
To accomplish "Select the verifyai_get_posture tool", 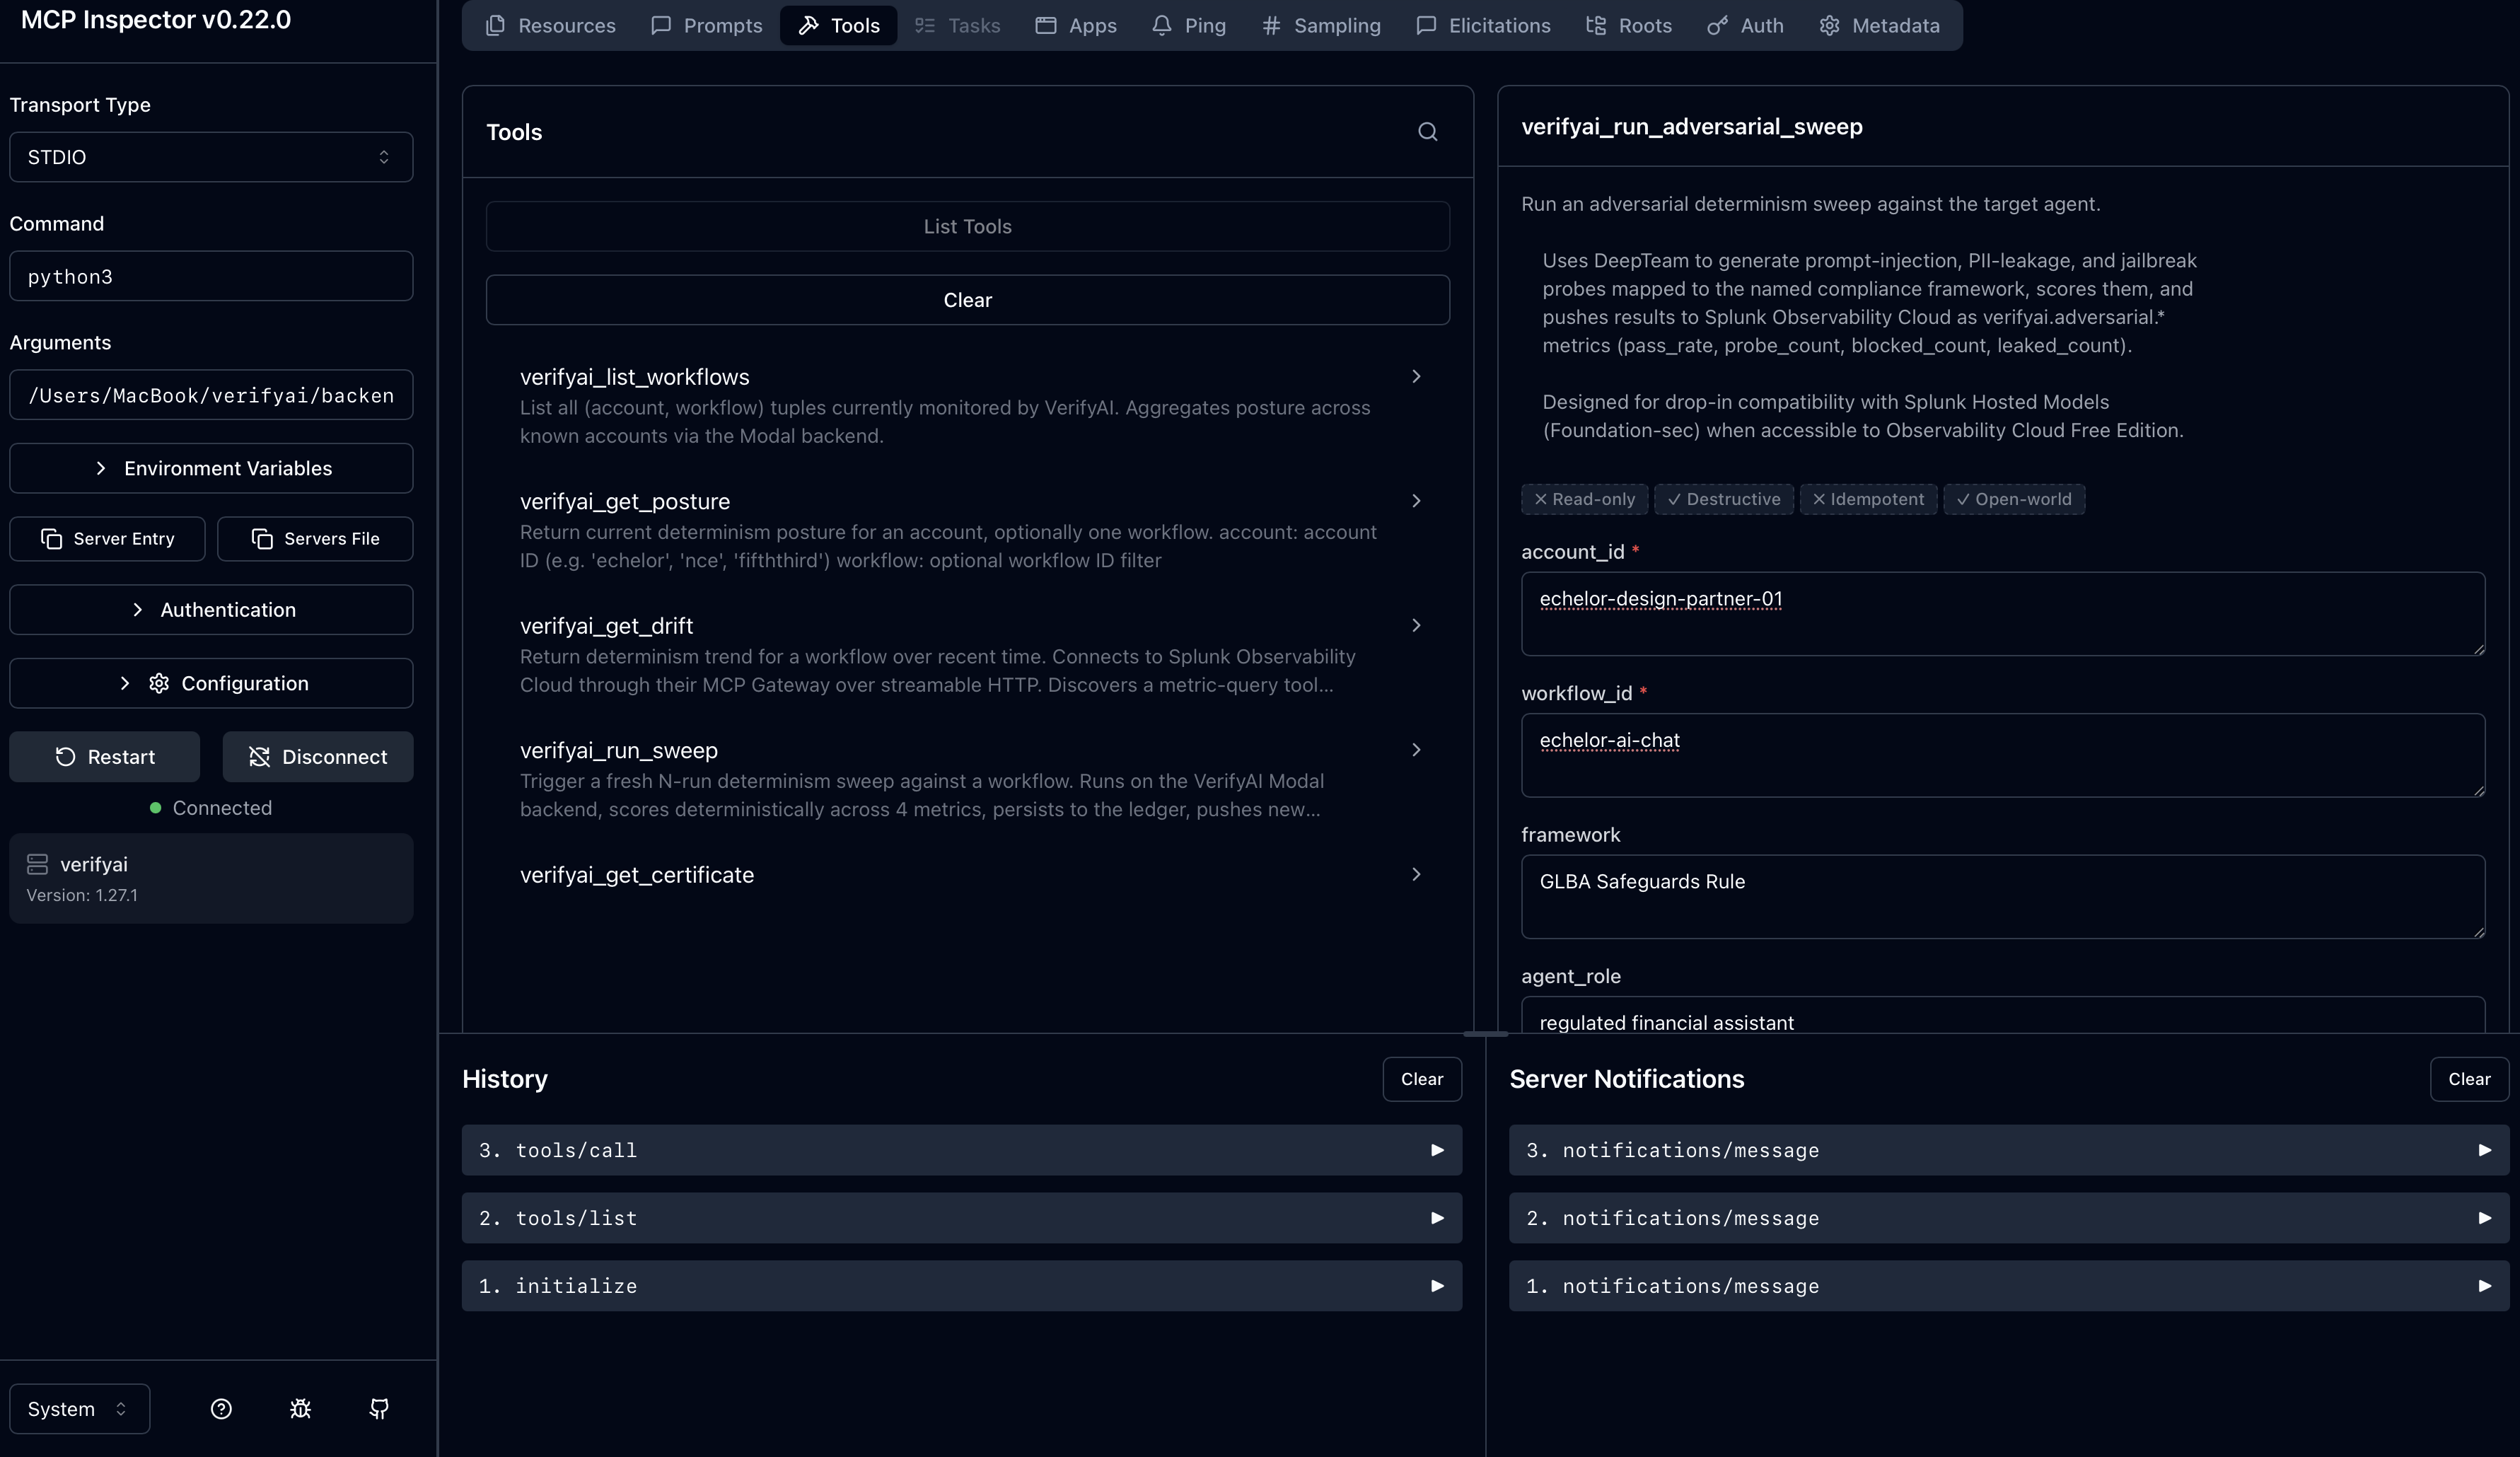I will point(967,530).
